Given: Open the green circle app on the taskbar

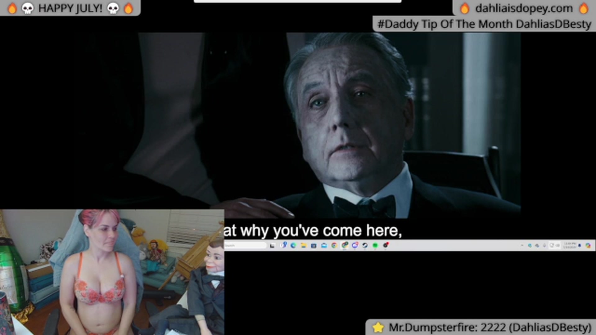Looking at the screenshot, I should click(x=375, y=245).
